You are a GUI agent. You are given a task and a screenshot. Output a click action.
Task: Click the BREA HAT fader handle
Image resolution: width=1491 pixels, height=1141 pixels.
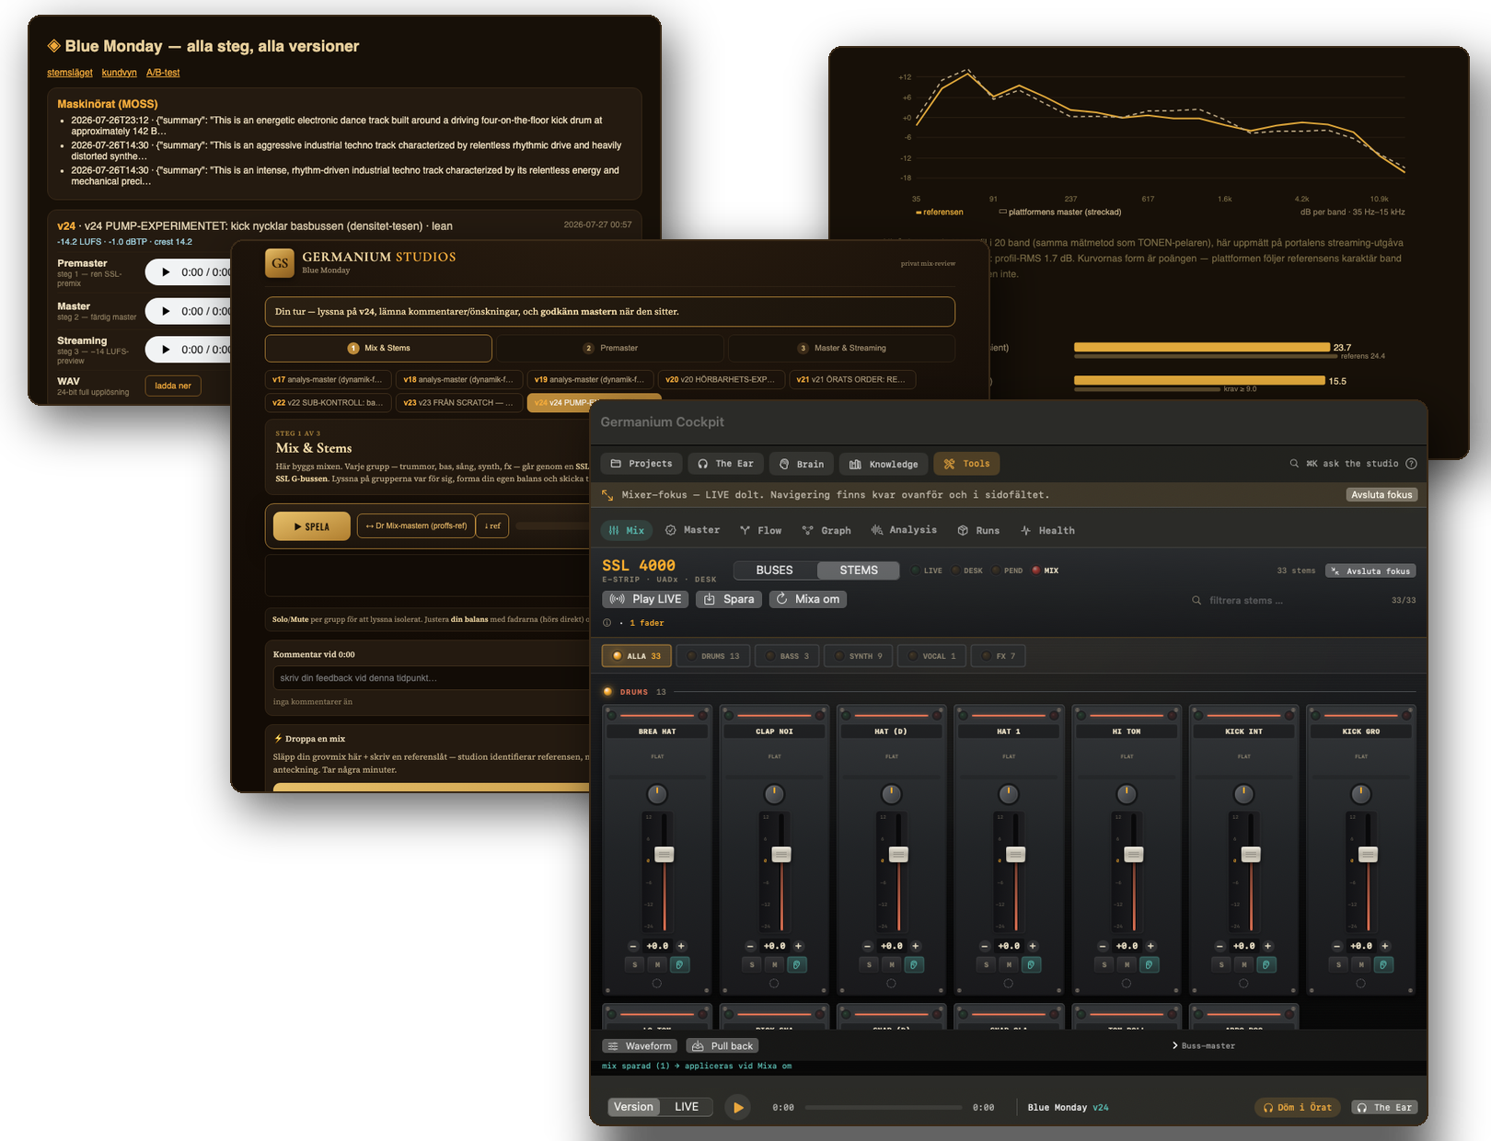[x=664, y=855]
